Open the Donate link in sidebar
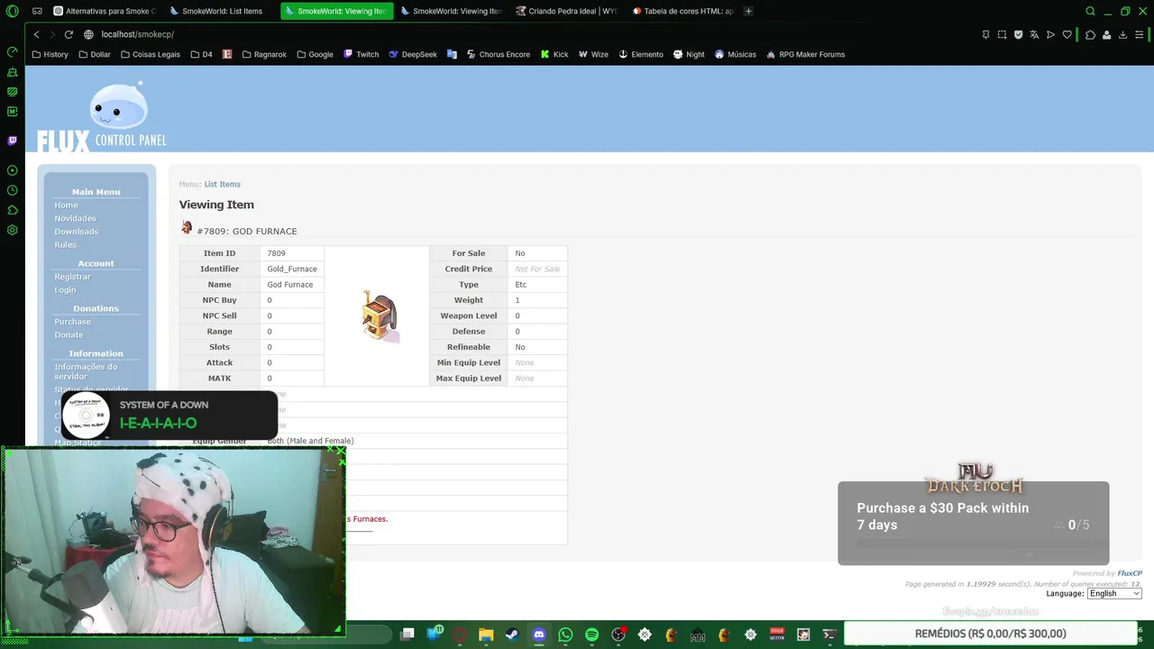 [69, 335]
